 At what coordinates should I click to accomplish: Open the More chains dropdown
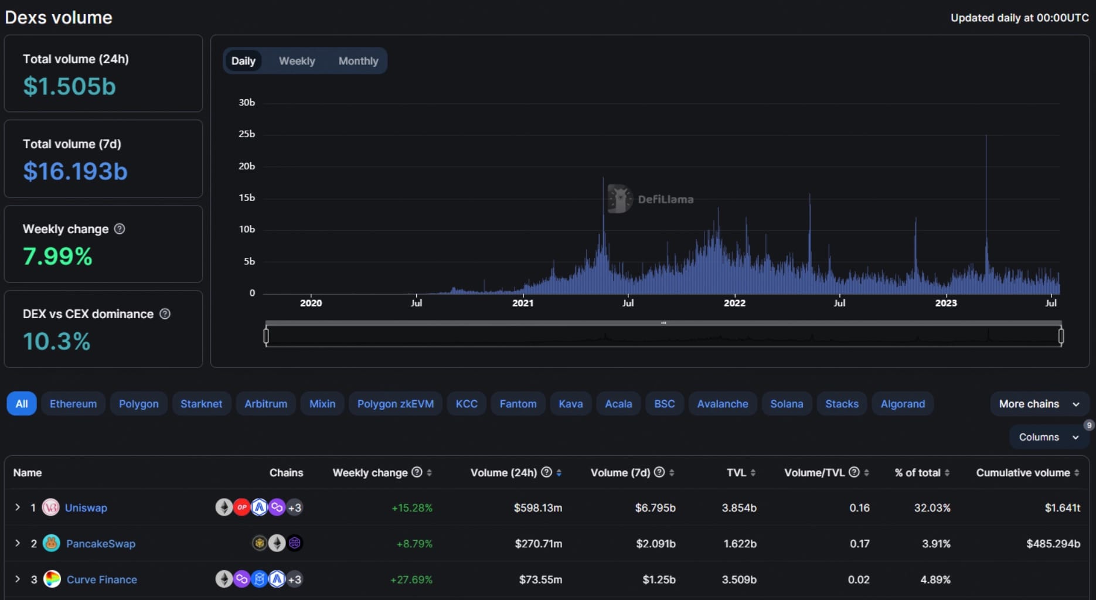[x=1039, y=404]
